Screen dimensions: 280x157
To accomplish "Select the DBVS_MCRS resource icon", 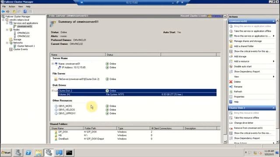I will coord(56,106).
